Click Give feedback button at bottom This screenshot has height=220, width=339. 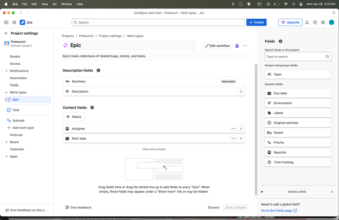pyautogui.click(x=78, y=207)
